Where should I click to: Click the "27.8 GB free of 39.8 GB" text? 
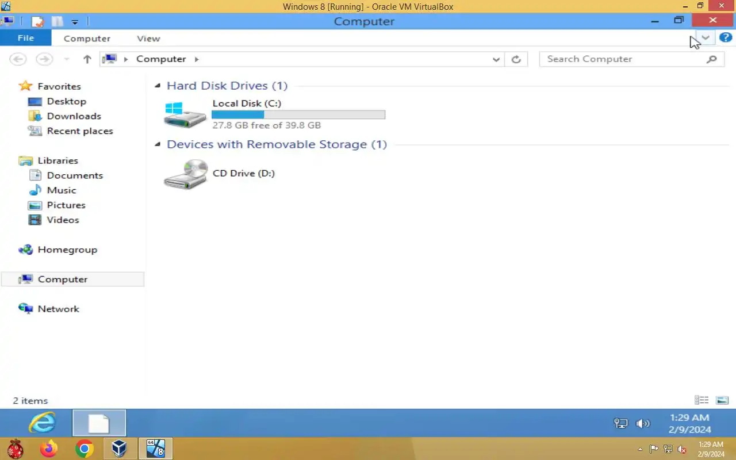(267, 125)
